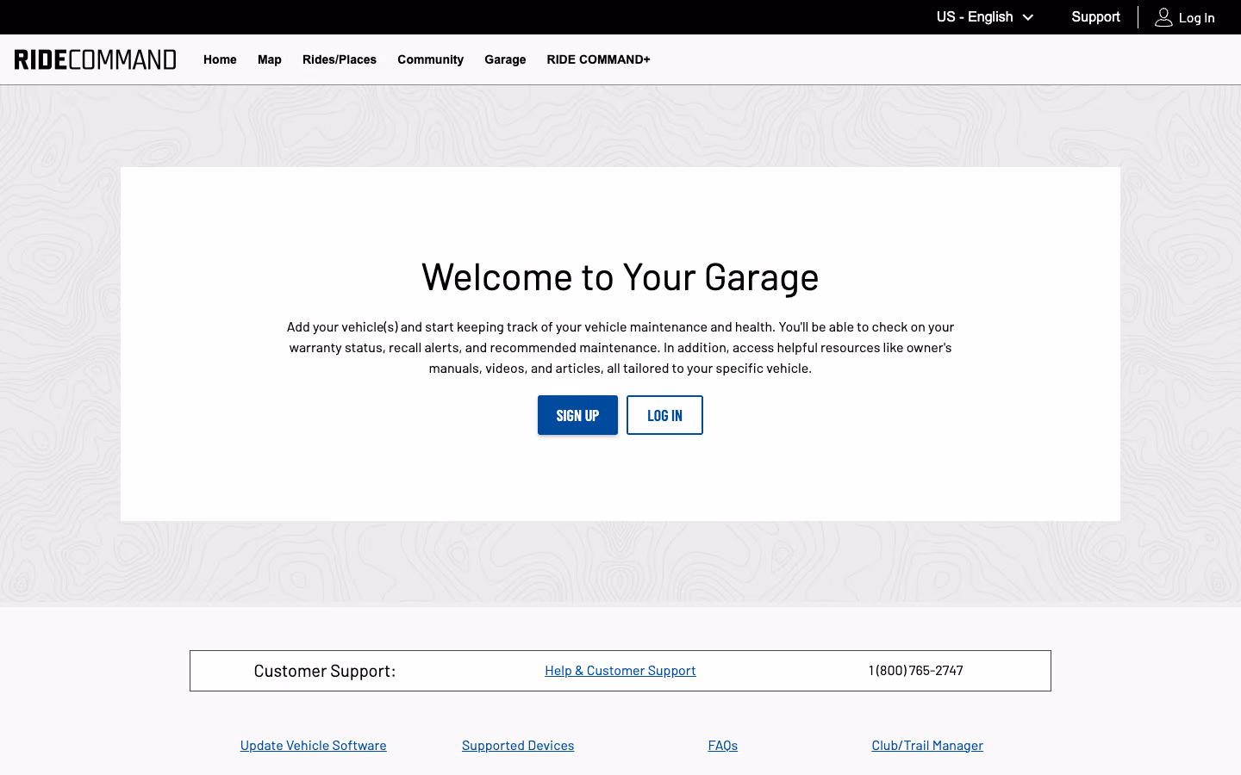Visit the Club/Trail Manager link
Screen dimensions: 1241x775
927,746
